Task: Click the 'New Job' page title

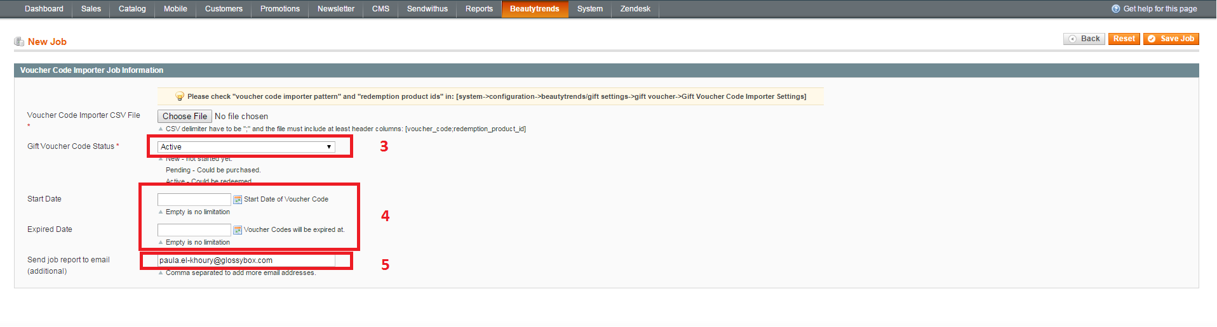Action: [47, 42]
